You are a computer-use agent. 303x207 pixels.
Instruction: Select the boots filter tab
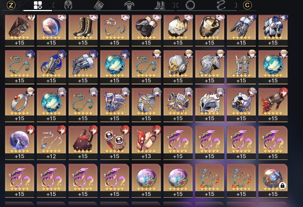160,5
